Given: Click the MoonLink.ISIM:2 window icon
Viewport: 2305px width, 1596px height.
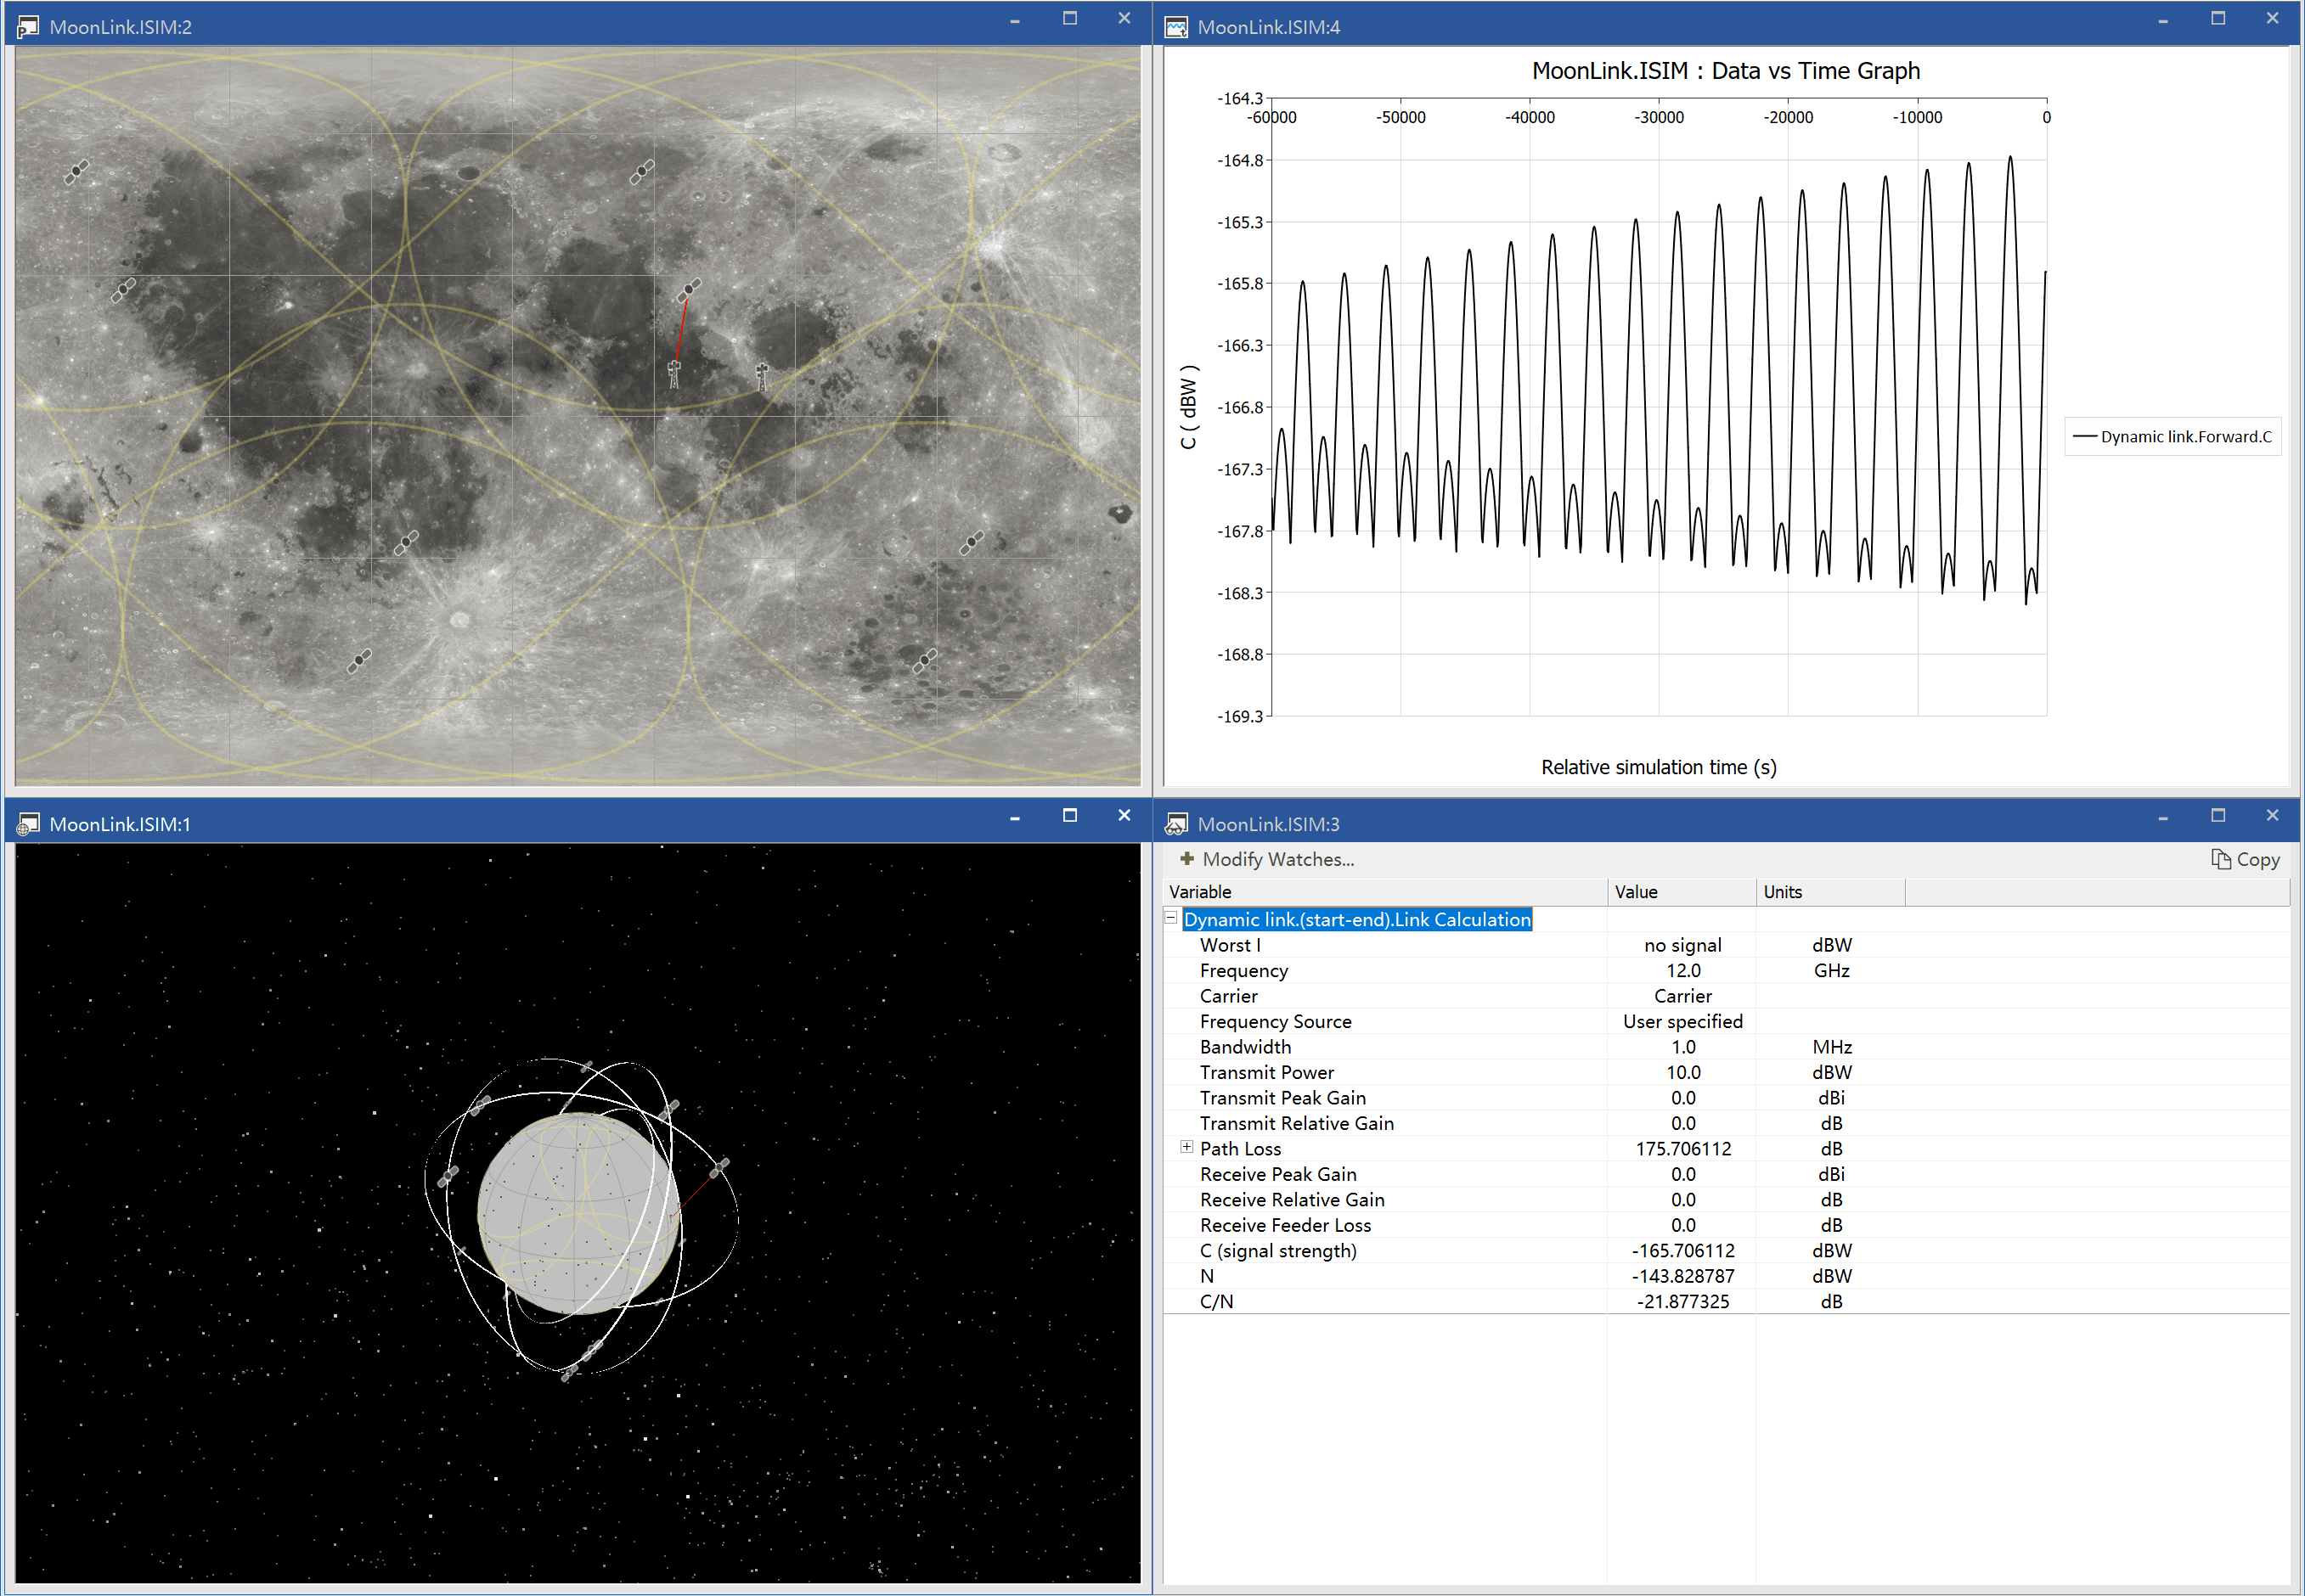Looking at the screenshot, I should click(x=28, y=27).
